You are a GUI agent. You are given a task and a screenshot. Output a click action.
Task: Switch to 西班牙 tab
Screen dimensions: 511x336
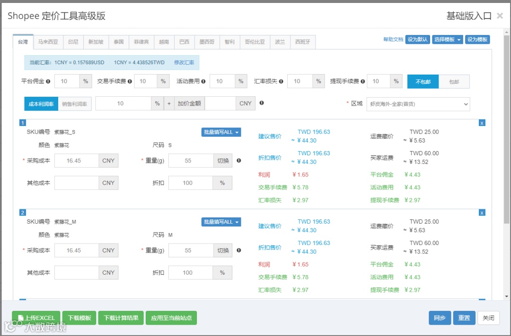[x=302, y=42]
